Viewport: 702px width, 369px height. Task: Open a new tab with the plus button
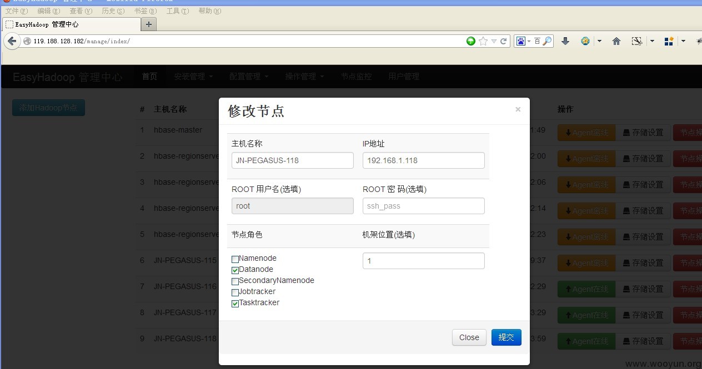[149, 24]
